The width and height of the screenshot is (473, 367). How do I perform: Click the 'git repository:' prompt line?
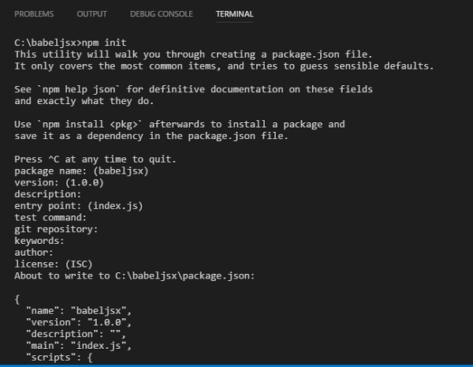click(56, 229)
